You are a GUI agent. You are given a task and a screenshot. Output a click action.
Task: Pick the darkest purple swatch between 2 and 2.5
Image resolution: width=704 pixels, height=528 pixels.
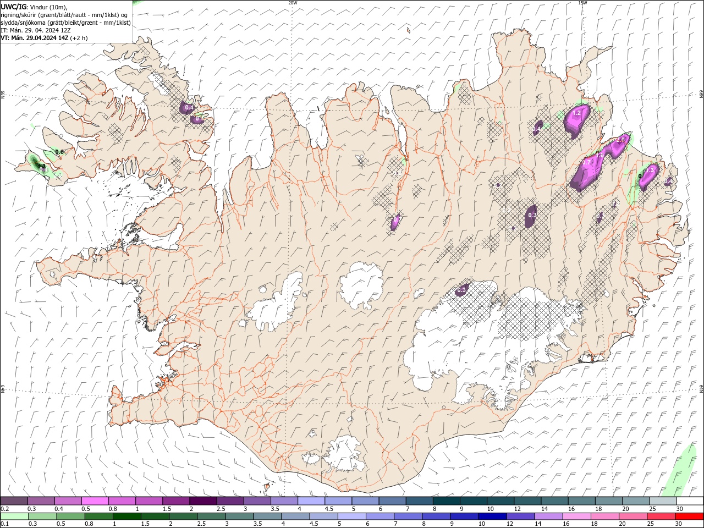coord(203,501)
